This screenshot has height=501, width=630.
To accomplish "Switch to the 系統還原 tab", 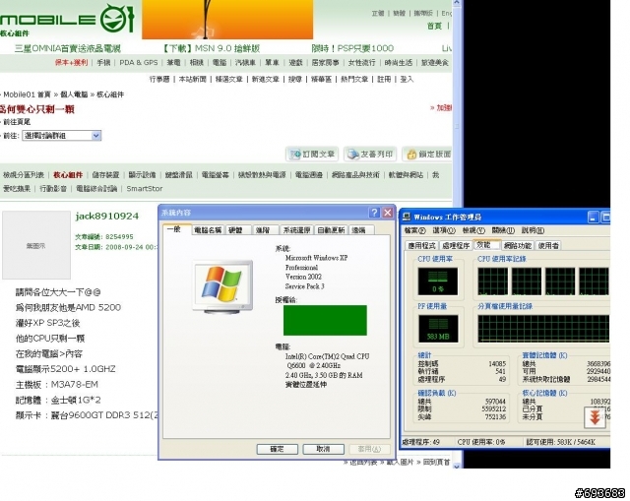I will (296, 230).
